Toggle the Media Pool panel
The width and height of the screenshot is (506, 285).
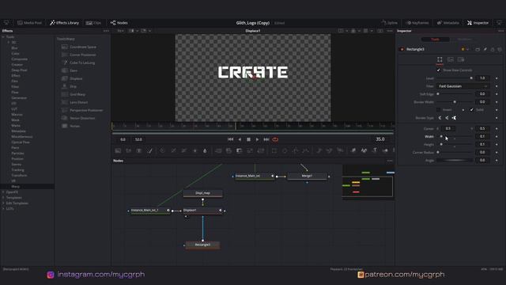click(x=29, y=23)
